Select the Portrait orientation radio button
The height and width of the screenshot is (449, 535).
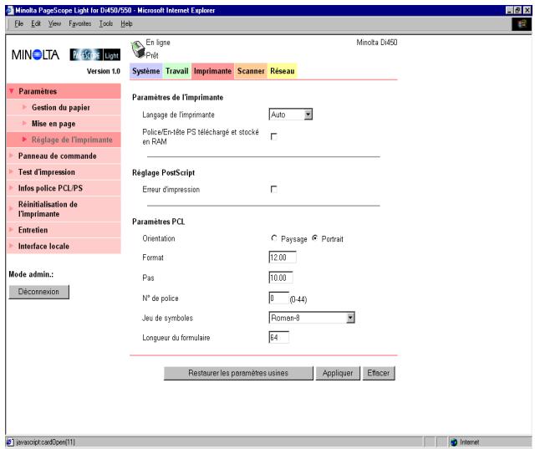pos(315,237)
